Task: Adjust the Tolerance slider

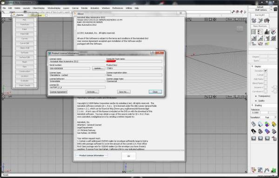Action: 268,113
